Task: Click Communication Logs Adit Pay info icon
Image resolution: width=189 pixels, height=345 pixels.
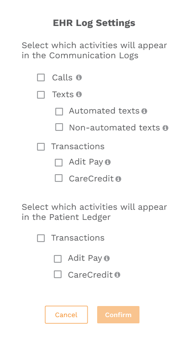Action: (x=108, y=162)
